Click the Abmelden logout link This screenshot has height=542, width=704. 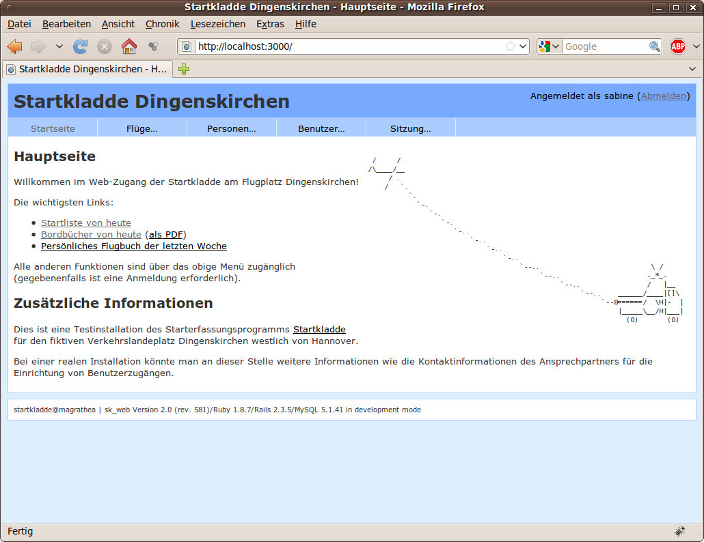tap(664, 96)
